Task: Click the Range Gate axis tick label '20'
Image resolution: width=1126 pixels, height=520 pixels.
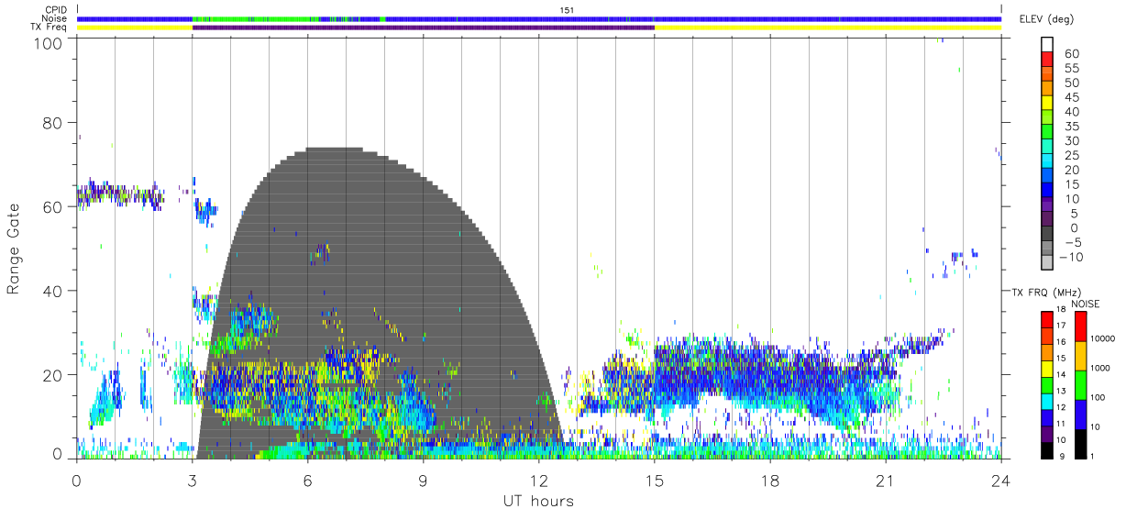Action: (x=53, y=375)
